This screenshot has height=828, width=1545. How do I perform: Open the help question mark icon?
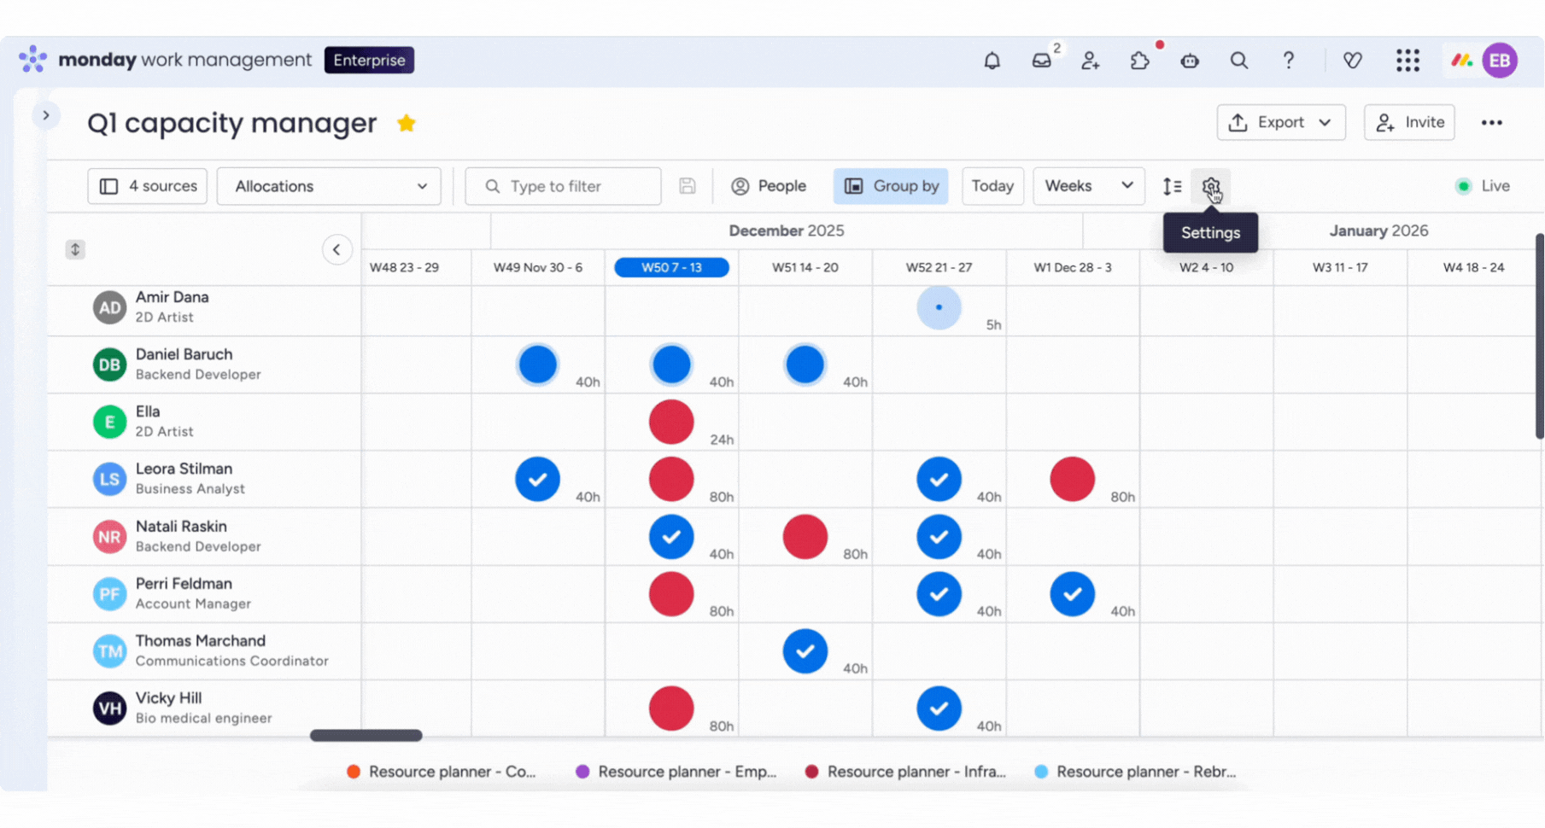tap(1288, 61)
